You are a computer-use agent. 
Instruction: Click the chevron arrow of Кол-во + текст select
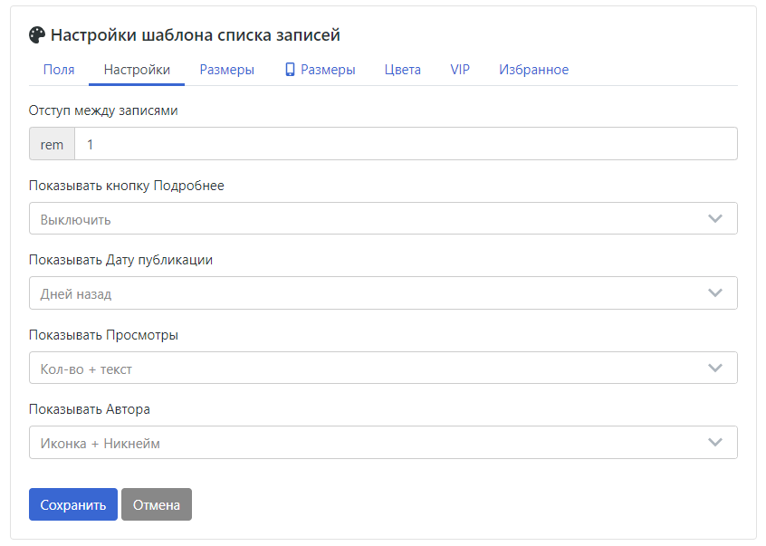[715, 368]
